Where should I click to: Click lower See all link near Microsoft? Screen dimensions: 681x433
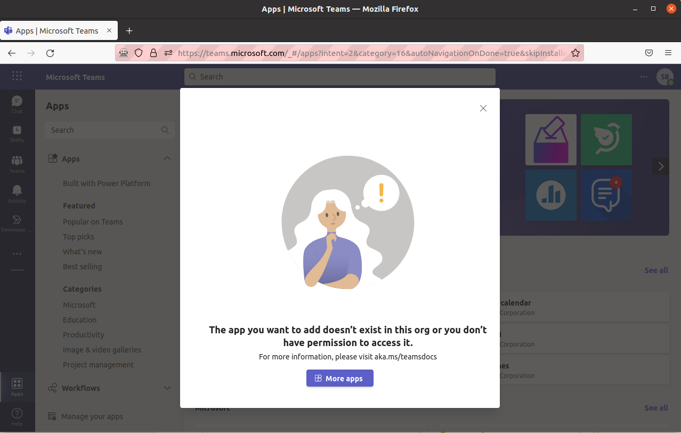(656, 408)
